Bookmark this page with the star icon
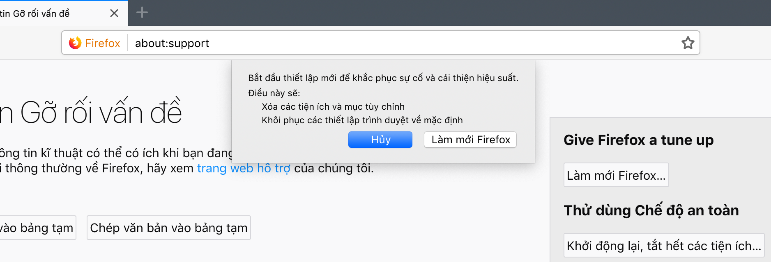Image resolution: width=771 pixels, height=262 pixels. (x=688, y=43)
